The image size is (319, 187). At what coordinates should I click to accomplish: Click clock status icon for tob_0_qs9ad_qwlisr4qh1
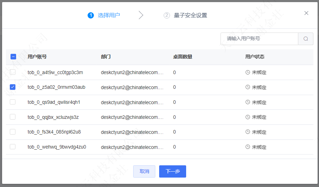[248, 102]
